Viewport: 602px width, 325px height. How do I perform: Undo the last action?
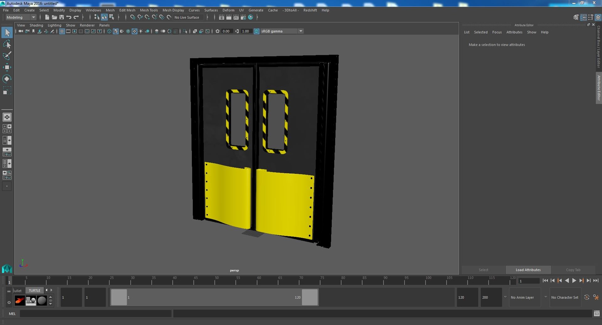tap(69, 17)
